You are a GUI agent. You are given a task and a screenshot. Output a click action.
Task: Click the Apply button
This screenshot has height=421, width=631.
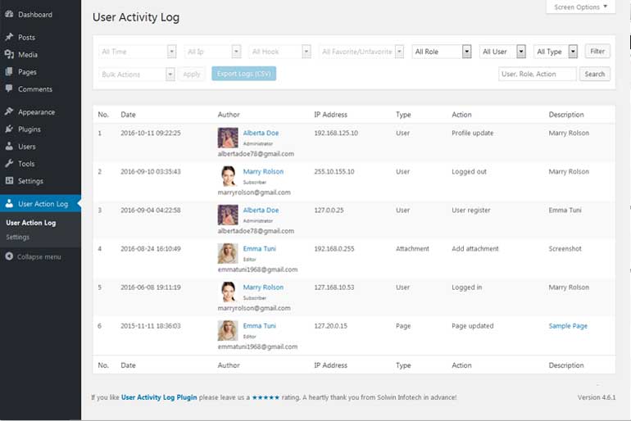(192, 74)
